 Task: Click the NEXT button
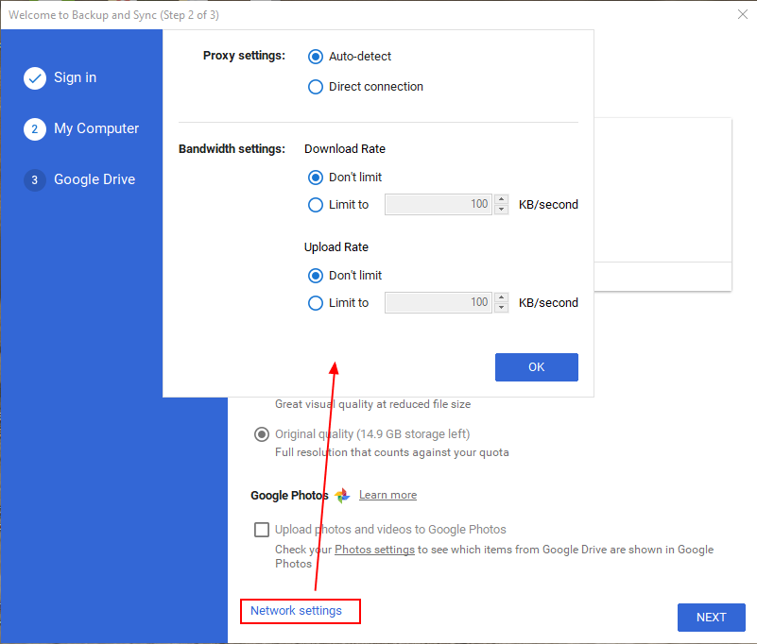[x=711, y=618]
